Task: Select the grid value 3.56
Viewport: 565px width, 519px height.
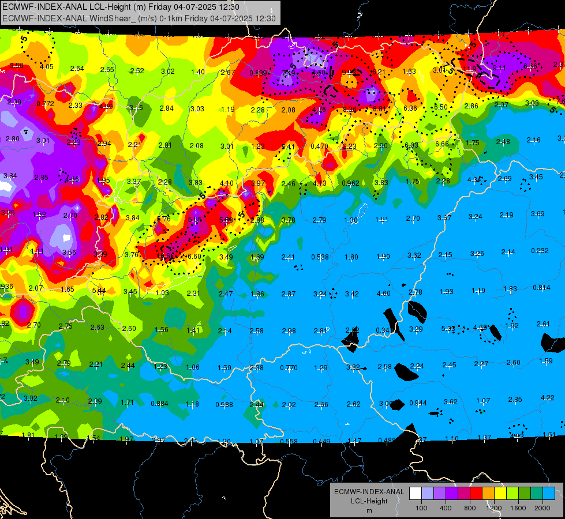Action: click(69, 252)
